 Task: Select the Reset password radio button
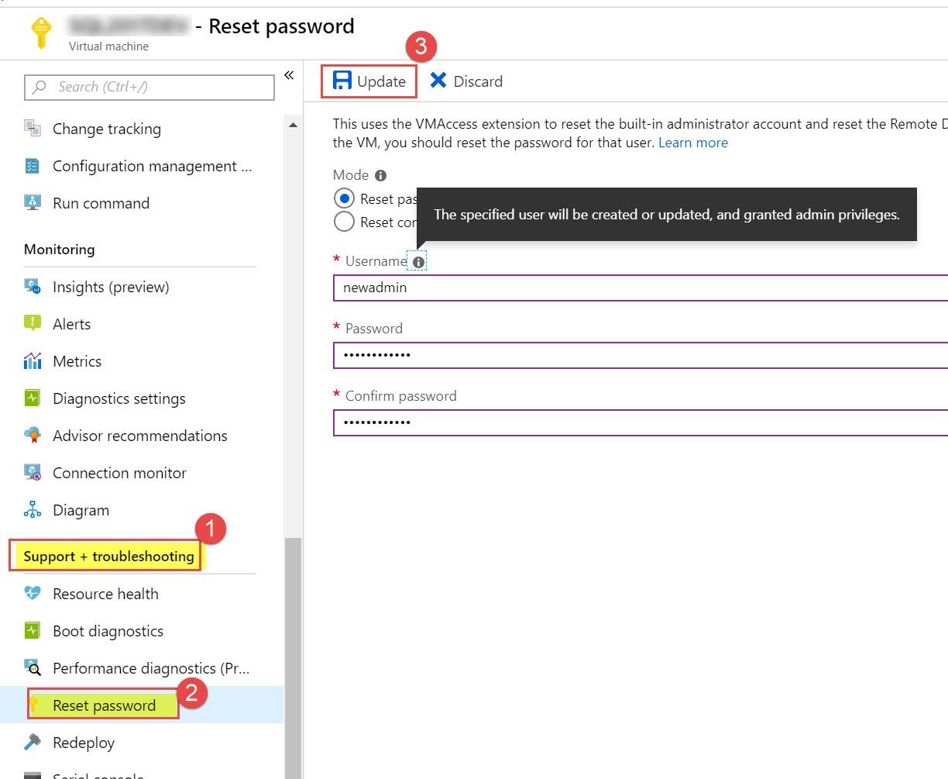point(344,198)
